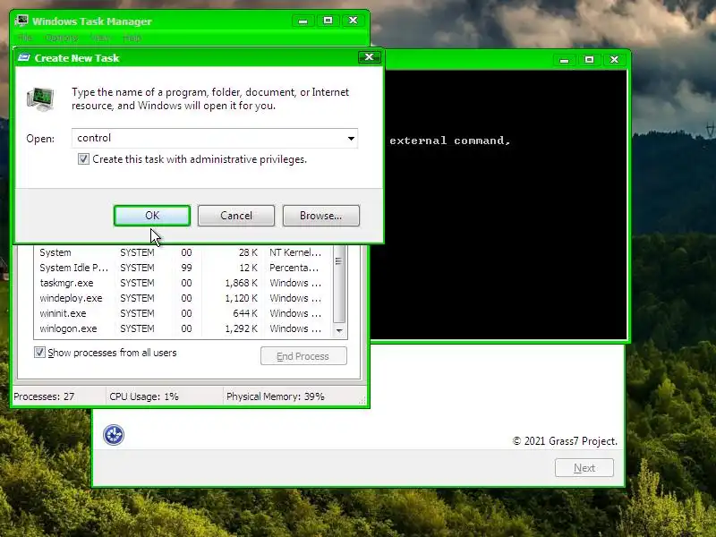Click the 'external command,' console text
716x537 pixels.
click(450, 141)
